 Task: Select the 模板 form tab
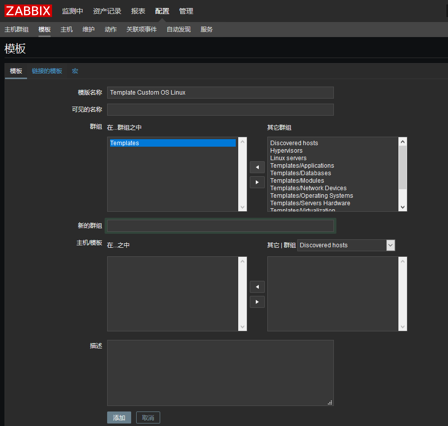pyautogui.click(x=16, y=71)
